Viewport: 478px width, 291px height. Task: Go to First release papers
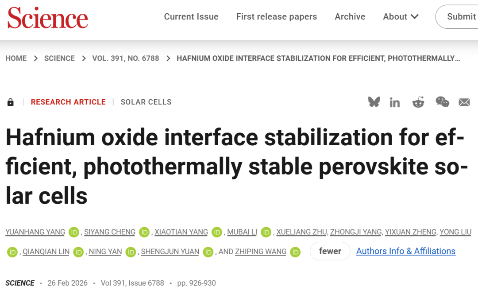(277, 17)
